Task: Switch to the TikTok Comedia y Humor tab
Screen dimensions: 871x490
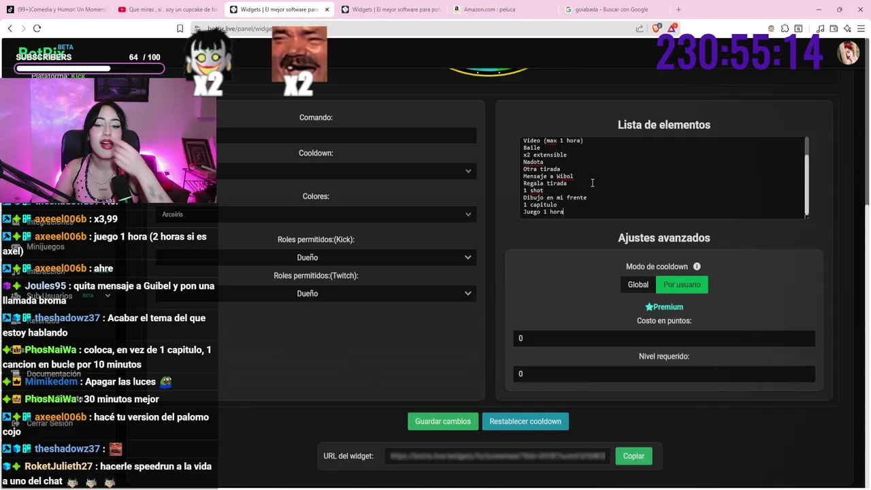Action: [56, 10]
